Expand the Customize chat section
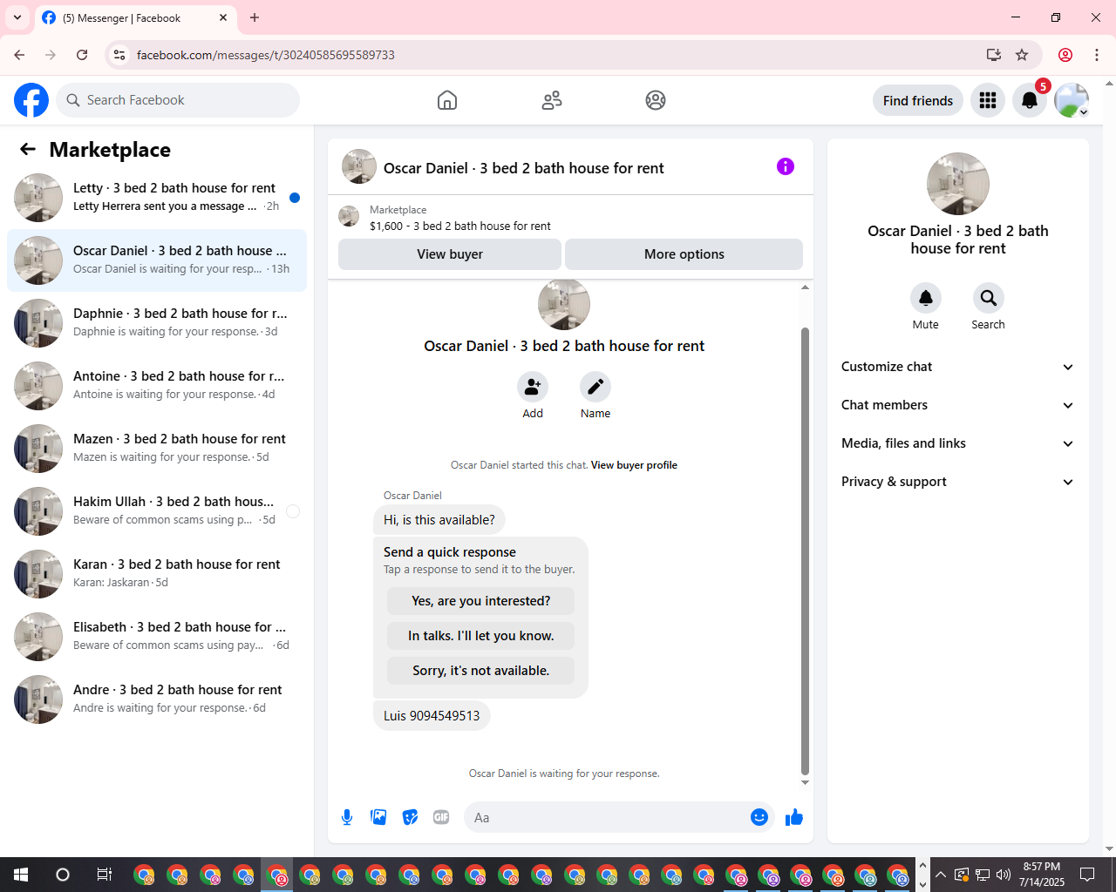Viewport: 1116px width, 892px height. pyautogui.click(x=958, y=367)
